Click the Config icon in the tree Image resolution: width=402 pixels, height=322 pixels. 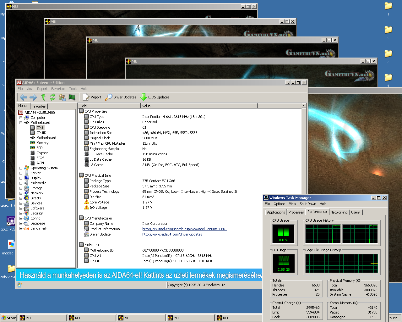[27, 218]
